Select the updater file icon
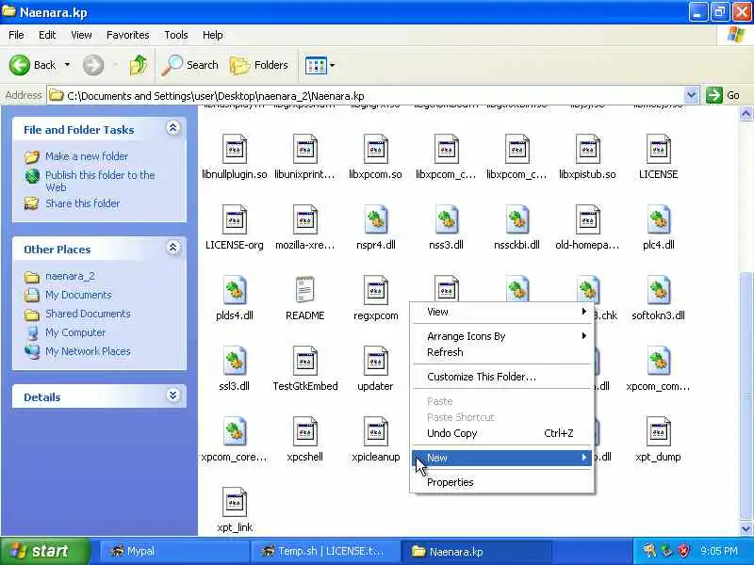 click(375, 362)
